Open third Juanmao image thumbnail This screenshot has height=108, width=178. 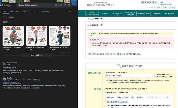point(60,36)
